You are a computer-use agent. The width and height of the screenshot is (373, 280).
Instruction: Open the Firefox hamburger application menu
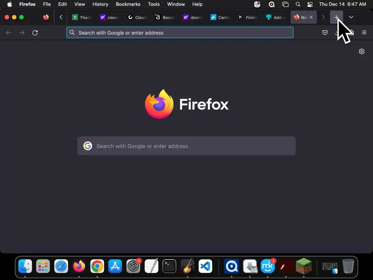click(x=364, y=32)
